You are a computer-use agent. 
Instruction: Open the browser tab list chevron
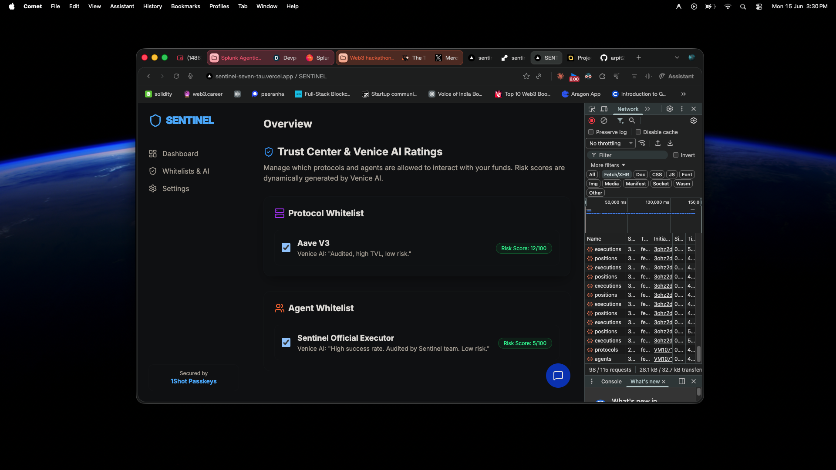coord(677,57)
